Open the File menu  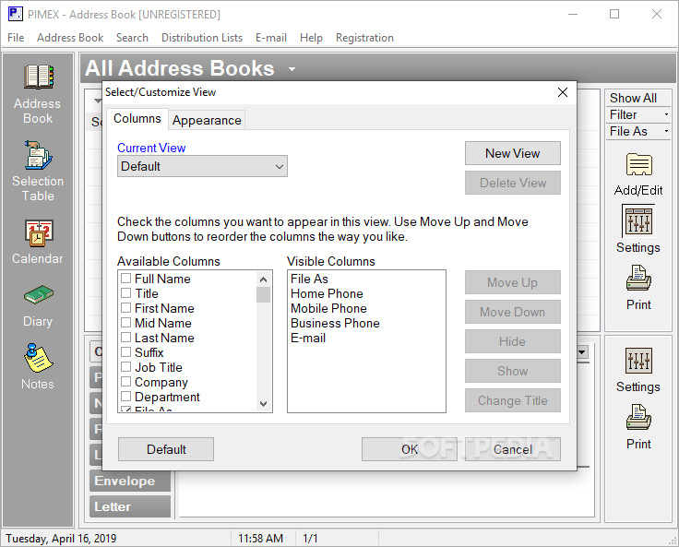pyautogui.click(x=16, y=38)
